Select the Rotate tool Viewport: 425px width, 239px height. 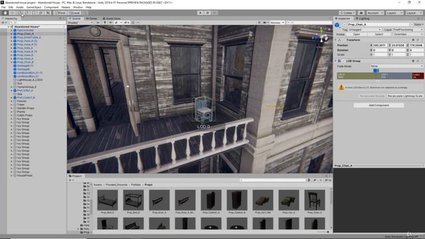pos(19,13)
